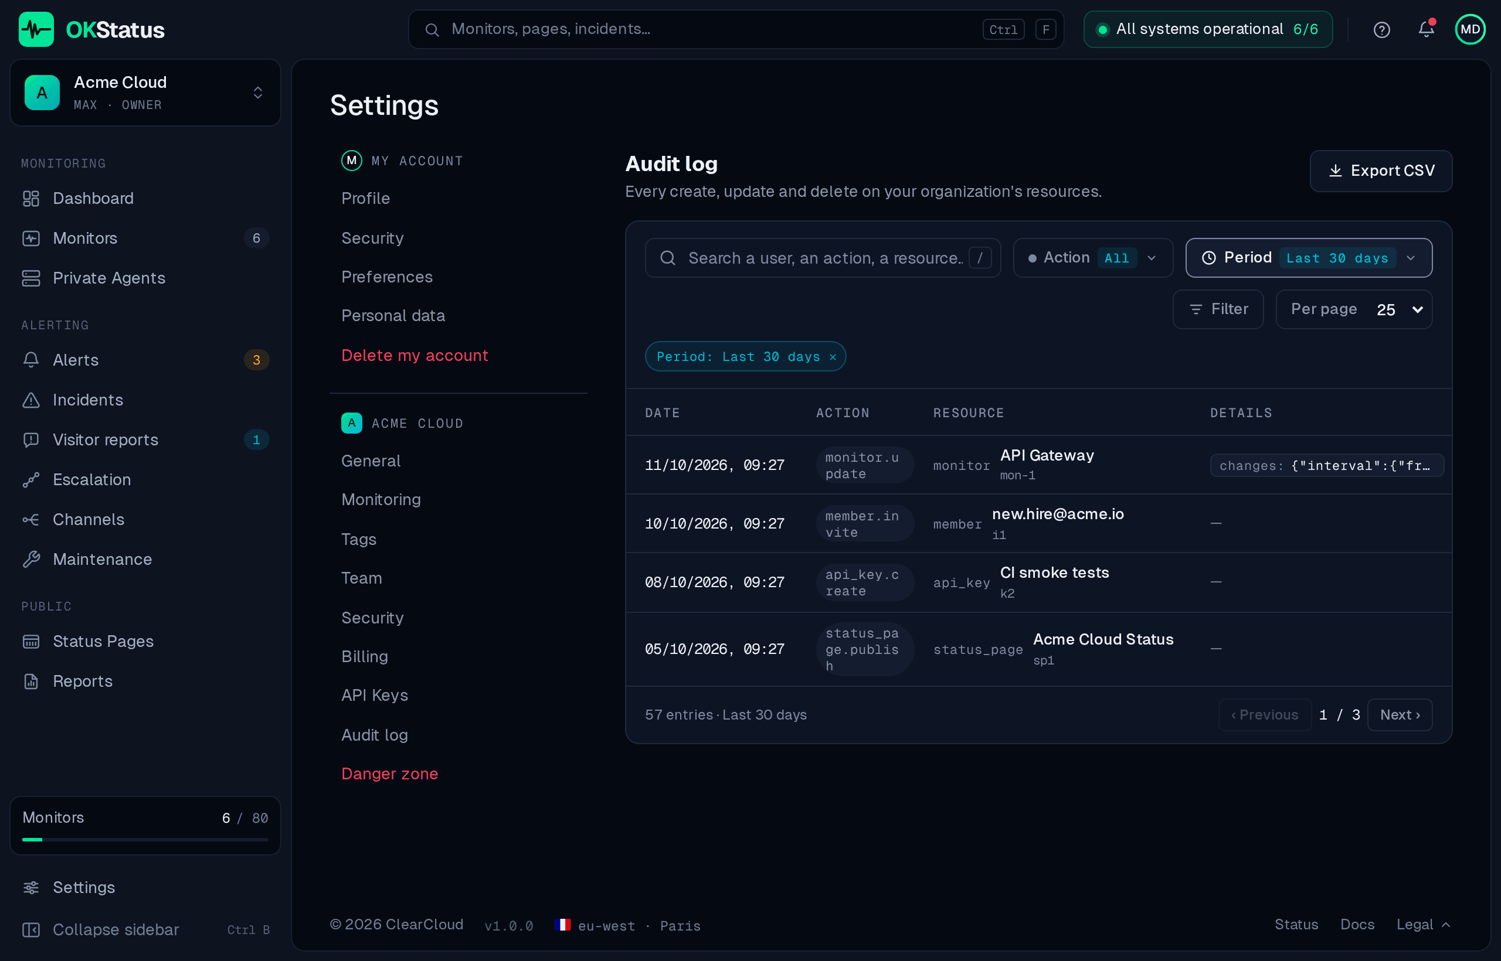Open the Preferences settings section

tap(386, 277)
